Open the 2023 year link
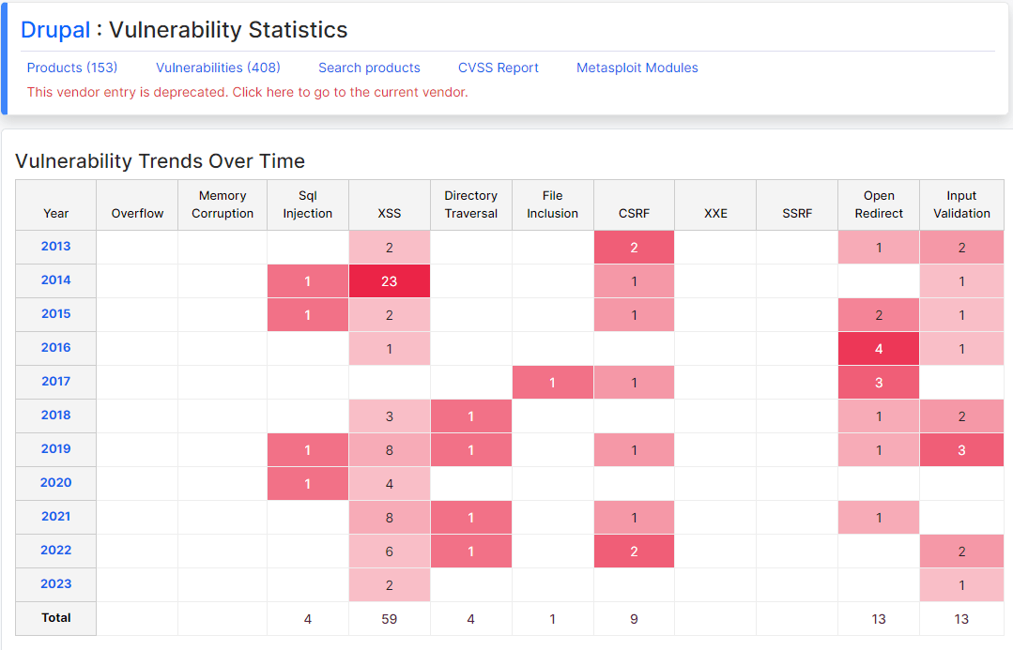The height and width of the screenshot is (650, 1013). point(56,583)
